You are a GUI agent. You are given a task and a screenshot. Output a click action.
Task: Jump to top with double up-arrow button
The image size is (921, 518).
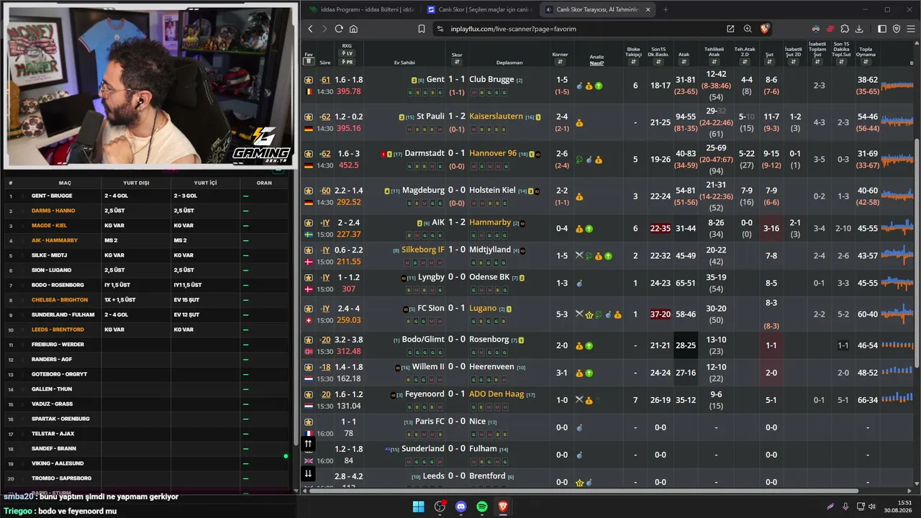(308, 444)
